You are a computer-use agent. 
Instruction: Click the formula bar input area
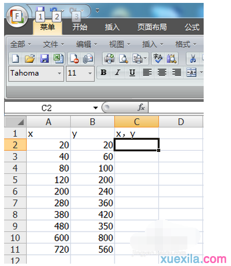click(176, 107)
